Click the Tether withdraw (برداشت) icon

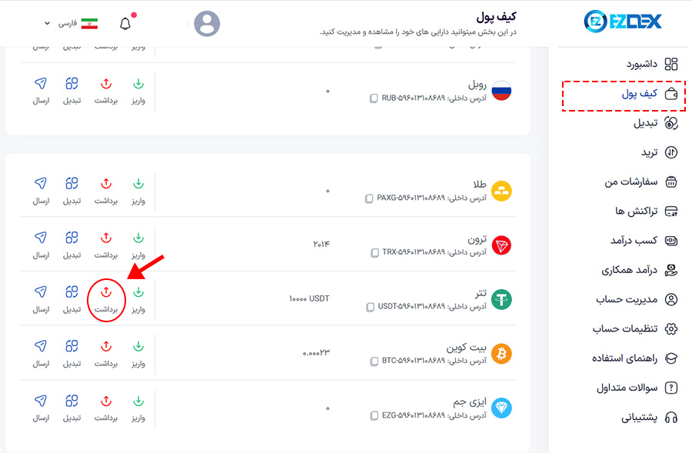pyautogui.click(x=106, y=292)
